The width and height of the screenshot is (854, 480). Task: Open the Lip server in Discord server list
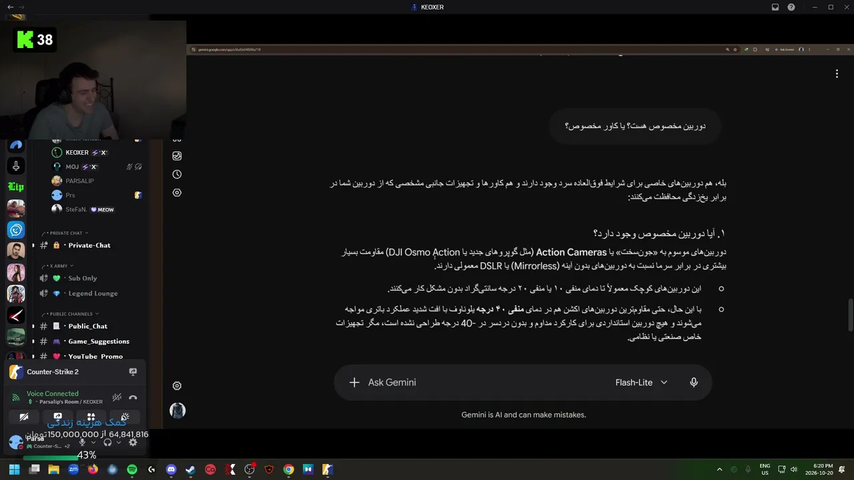16,187
